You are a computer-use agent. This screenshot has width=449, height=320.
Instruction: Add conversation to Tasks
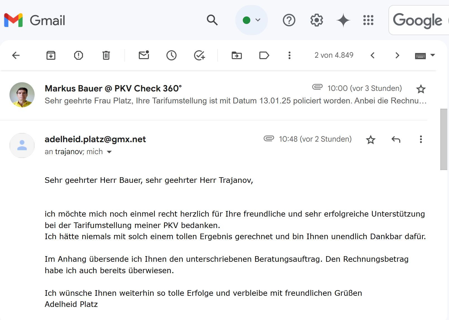199,55
